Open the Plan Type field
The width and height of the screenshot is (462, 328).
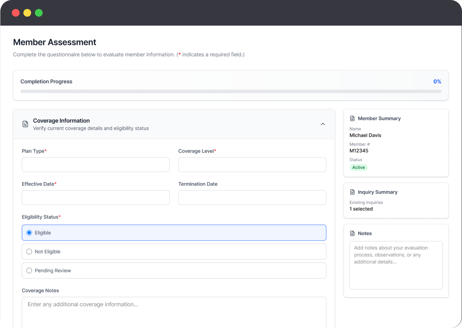96,165
